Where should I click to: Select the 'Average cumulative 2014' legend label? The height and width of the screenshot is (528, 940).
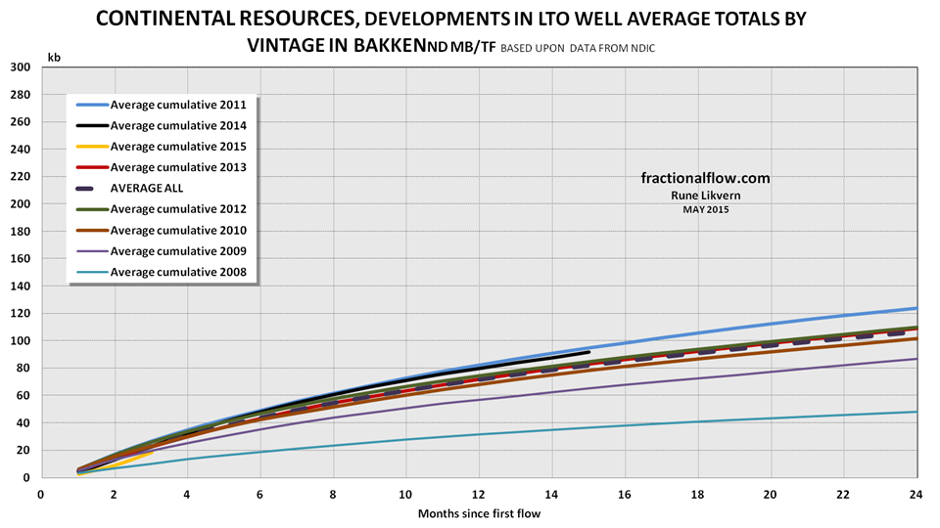[x=177, y=125]
